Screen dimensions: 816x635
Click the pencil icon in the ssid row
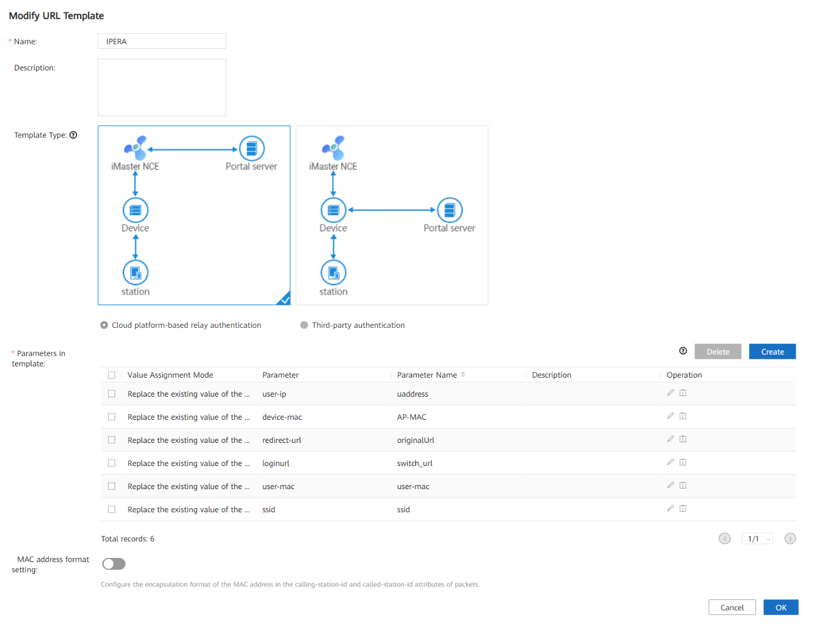click(x=671, y=509)
